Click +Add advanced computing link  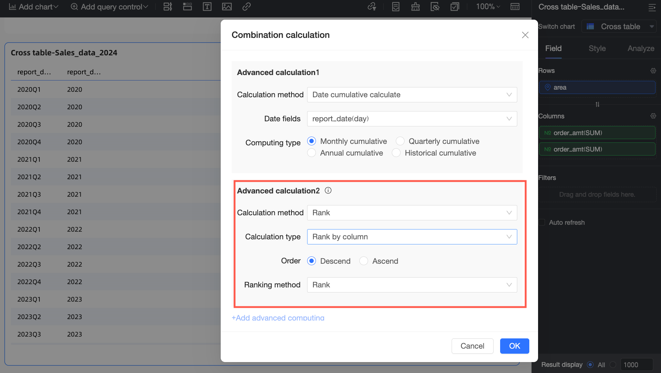pos(278,318)
